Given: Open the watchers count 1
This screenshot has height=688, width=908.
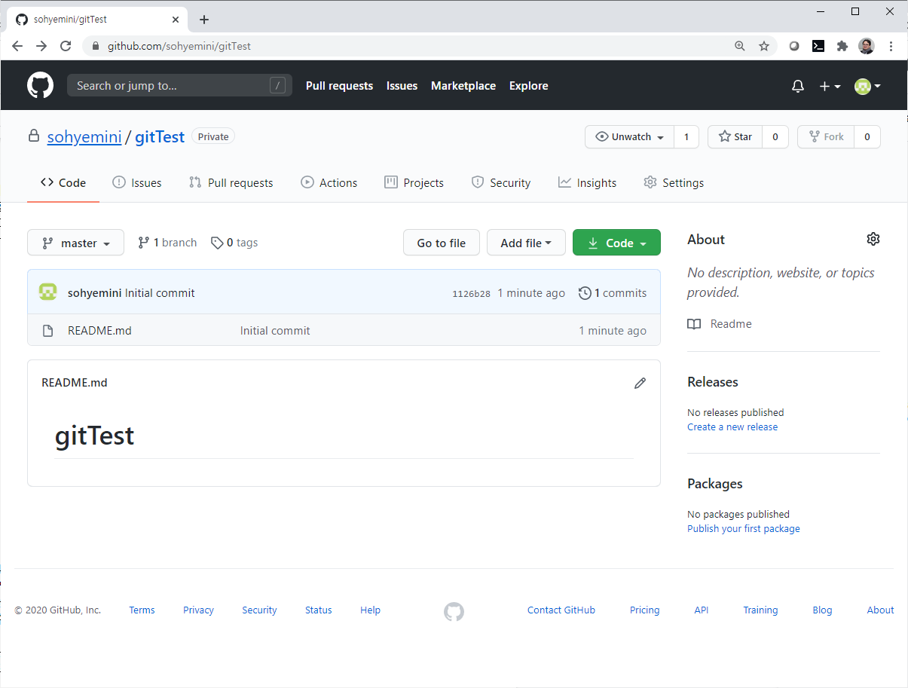Looking at the screenshot, I should [686, 136].
